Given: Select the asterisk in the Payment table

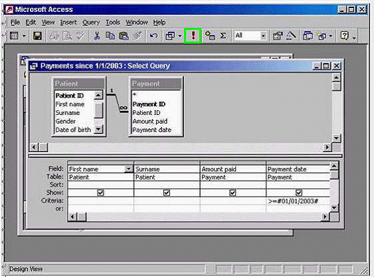Looking at the screenshot, I should (135, 95).
